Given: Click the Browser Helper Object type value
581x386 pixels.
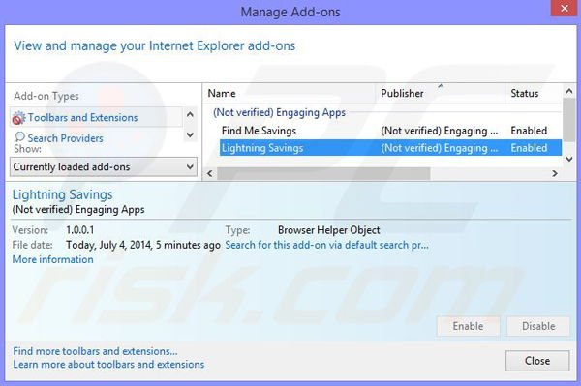Looking at the screenshot, I should [328, 230].
